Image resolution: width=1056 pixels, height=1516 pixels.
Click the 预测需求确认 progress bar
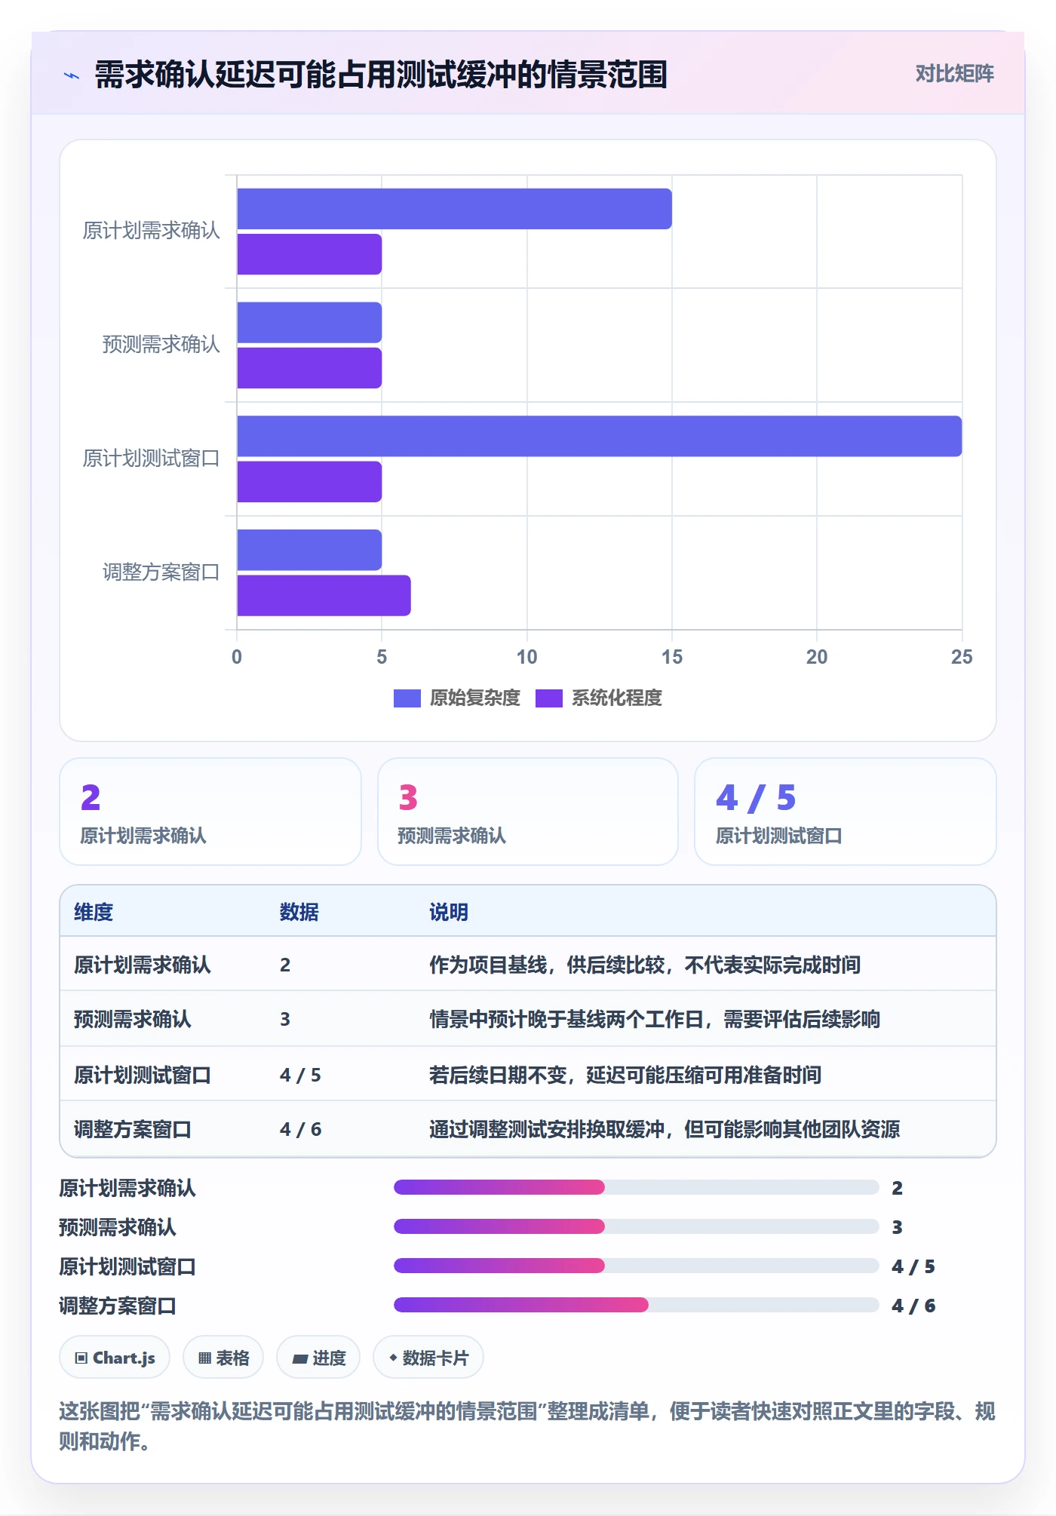pyautogui.click(x=637, y=1226)
